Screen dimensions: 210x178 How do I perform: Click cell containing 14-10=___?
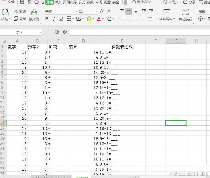(122, 93)
